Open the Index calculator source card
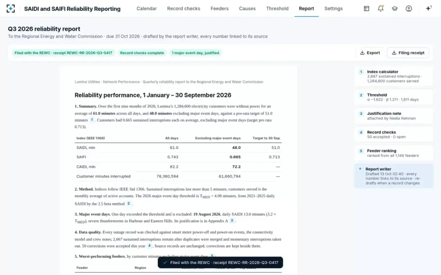 pos(394,76)
